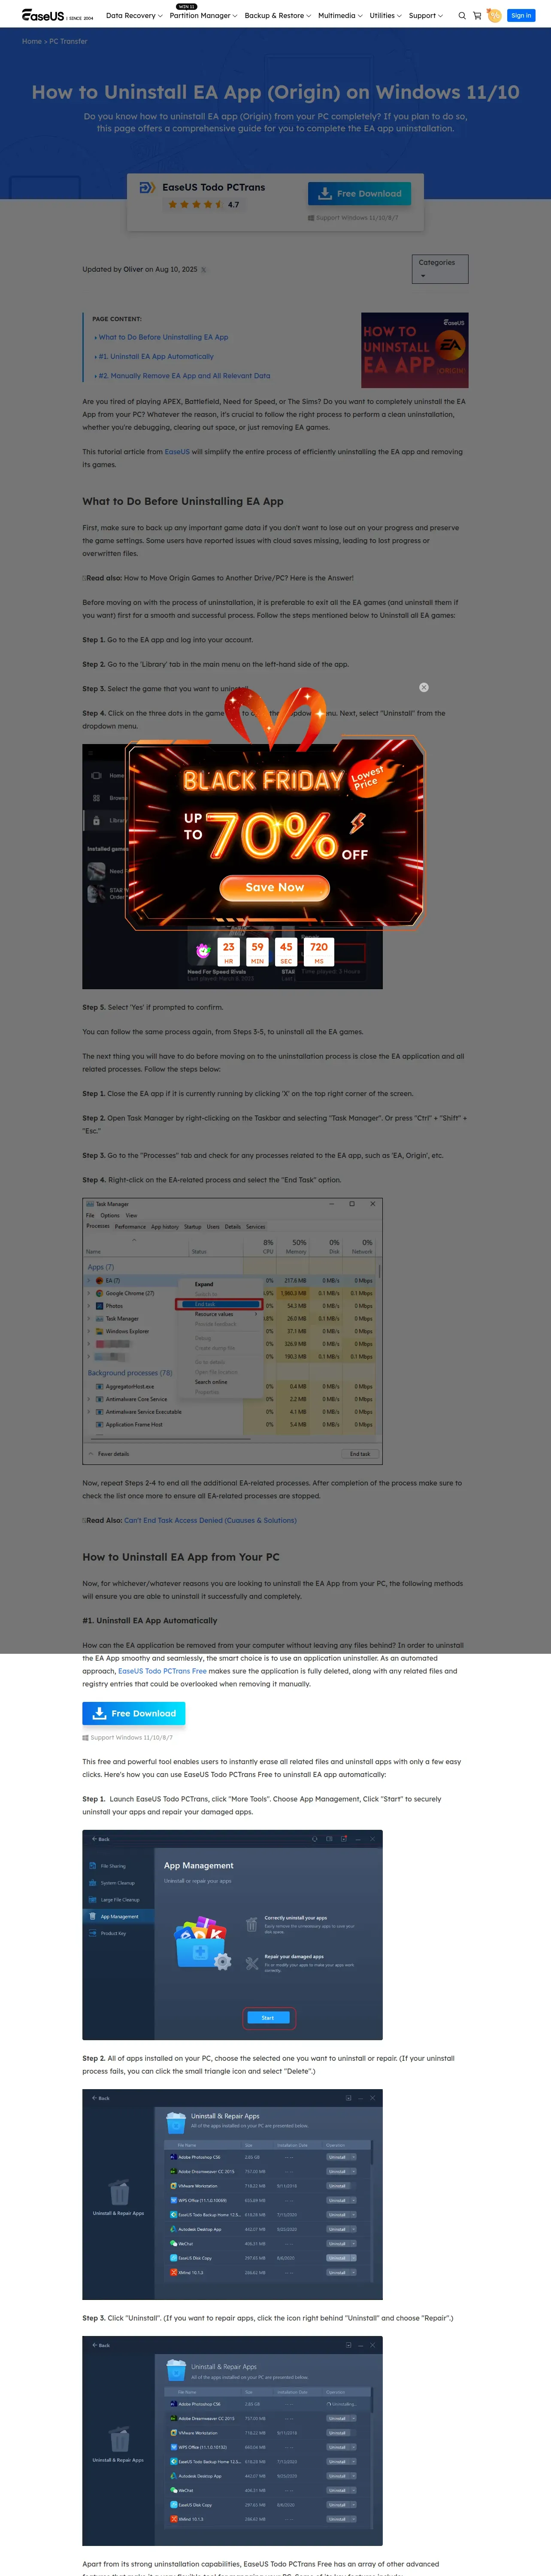Open the shopping cart icon
This screenshot has width=551, height=2576.
(477, 16)
